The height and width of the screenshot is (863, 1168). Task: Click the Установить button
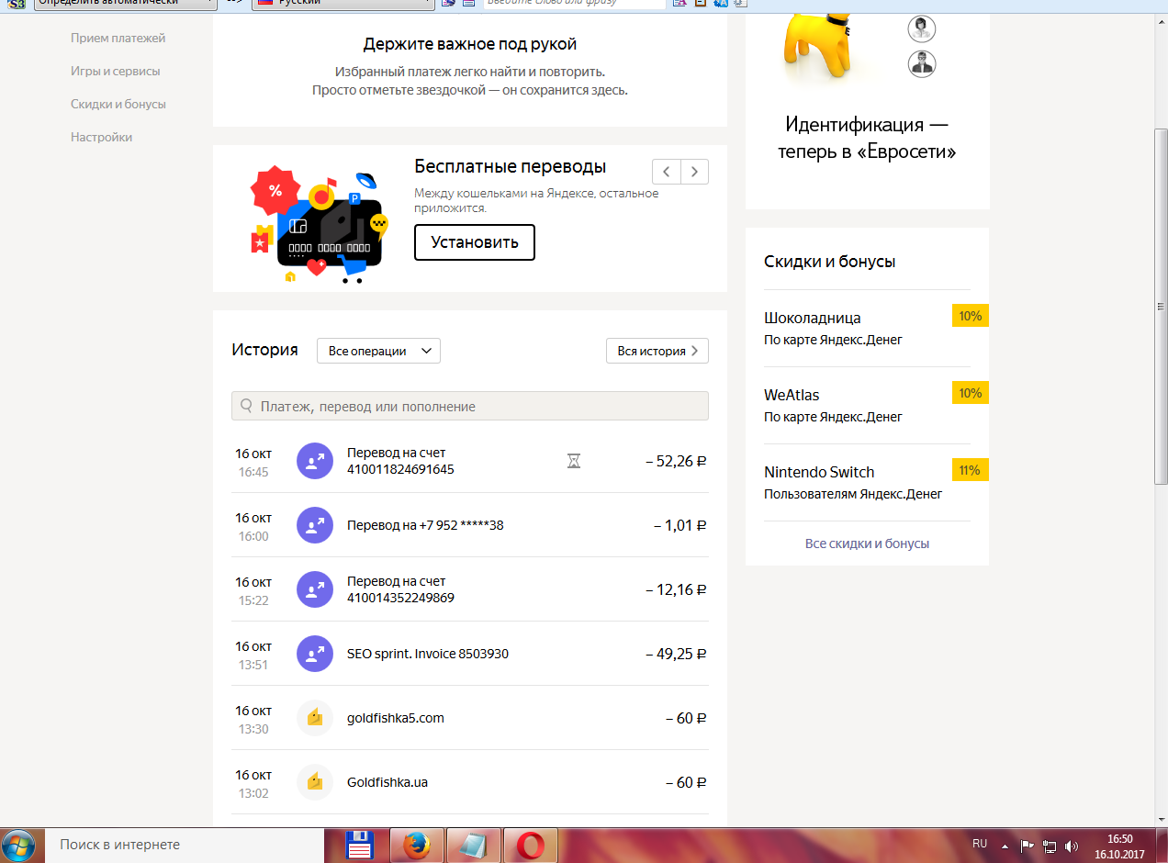(475, 242)
